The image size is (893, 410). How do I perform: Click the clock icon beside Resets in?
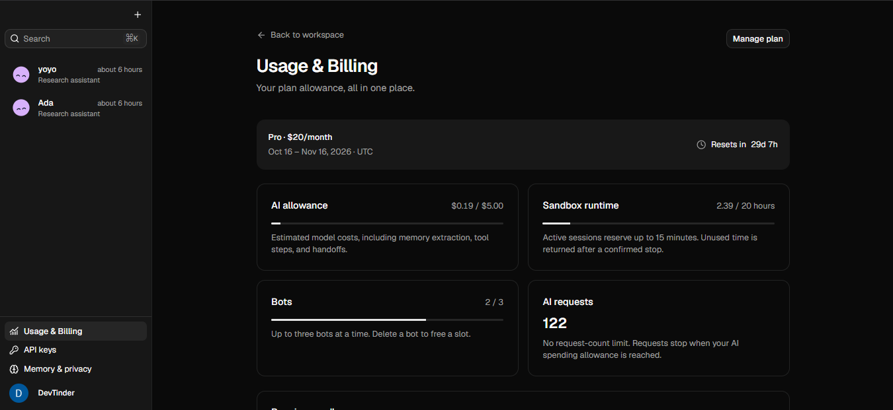pos(701,145)
